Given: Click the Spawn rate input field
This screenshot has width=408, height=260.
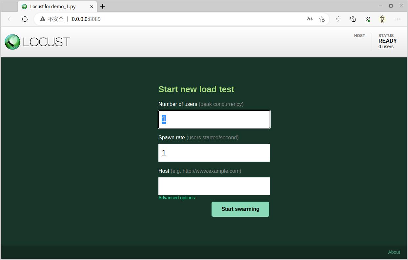Looking at the screenshot, I should [x=214, y=153].
